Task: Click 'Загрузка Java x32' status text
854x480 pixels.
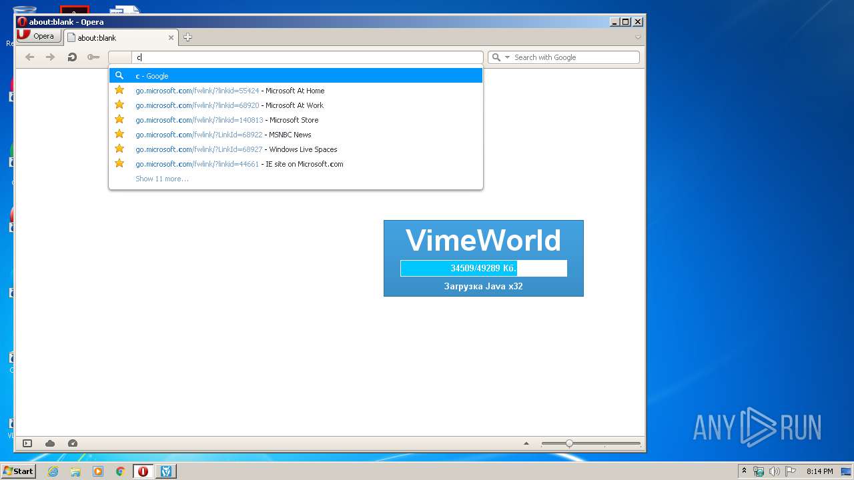Action: click(484, 287)
